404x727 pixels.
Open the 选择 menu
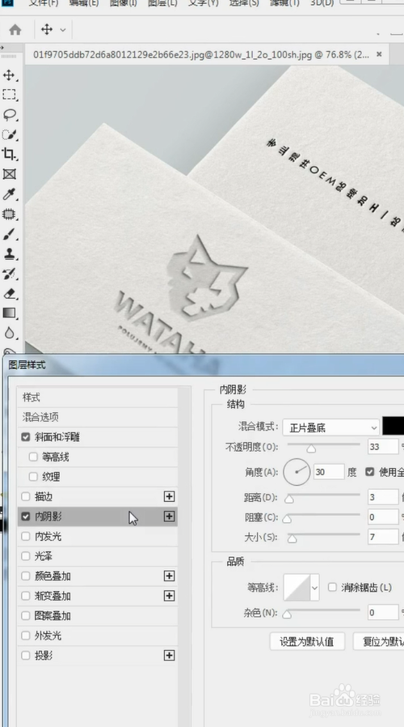coord(244,2)
